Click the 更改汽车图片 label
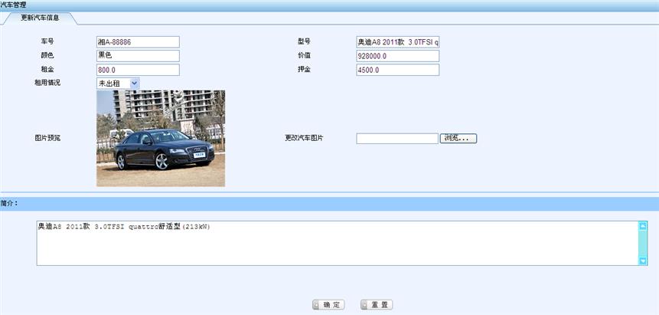This screenshot has width=659, height=315. (x=304, y=138)
